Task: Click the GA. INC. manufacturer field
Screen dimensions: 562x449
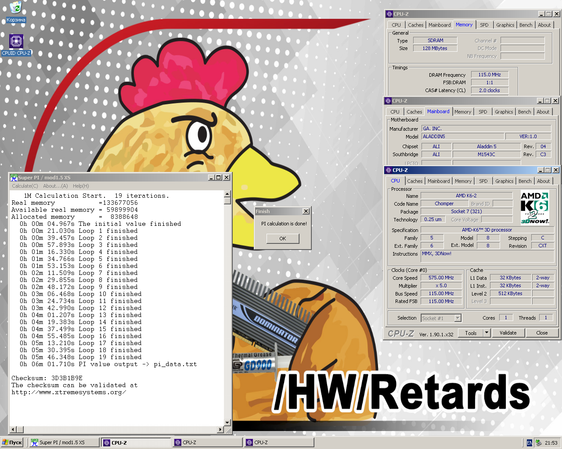Action: (x=486, y=128)
